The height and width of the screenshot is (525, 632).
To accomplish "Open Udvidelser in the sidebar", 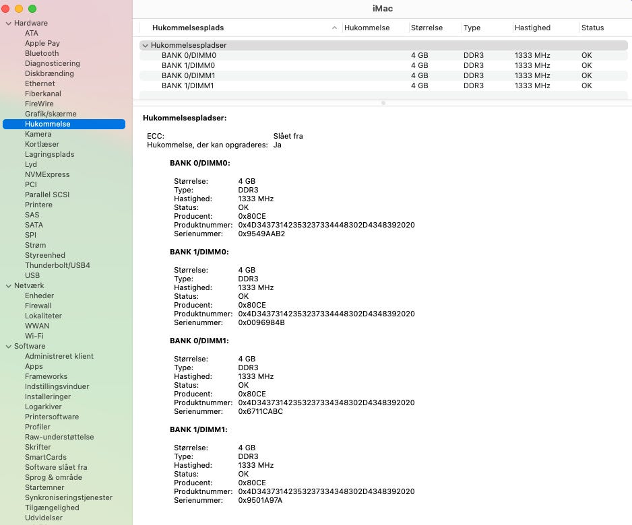I will 44,518.
